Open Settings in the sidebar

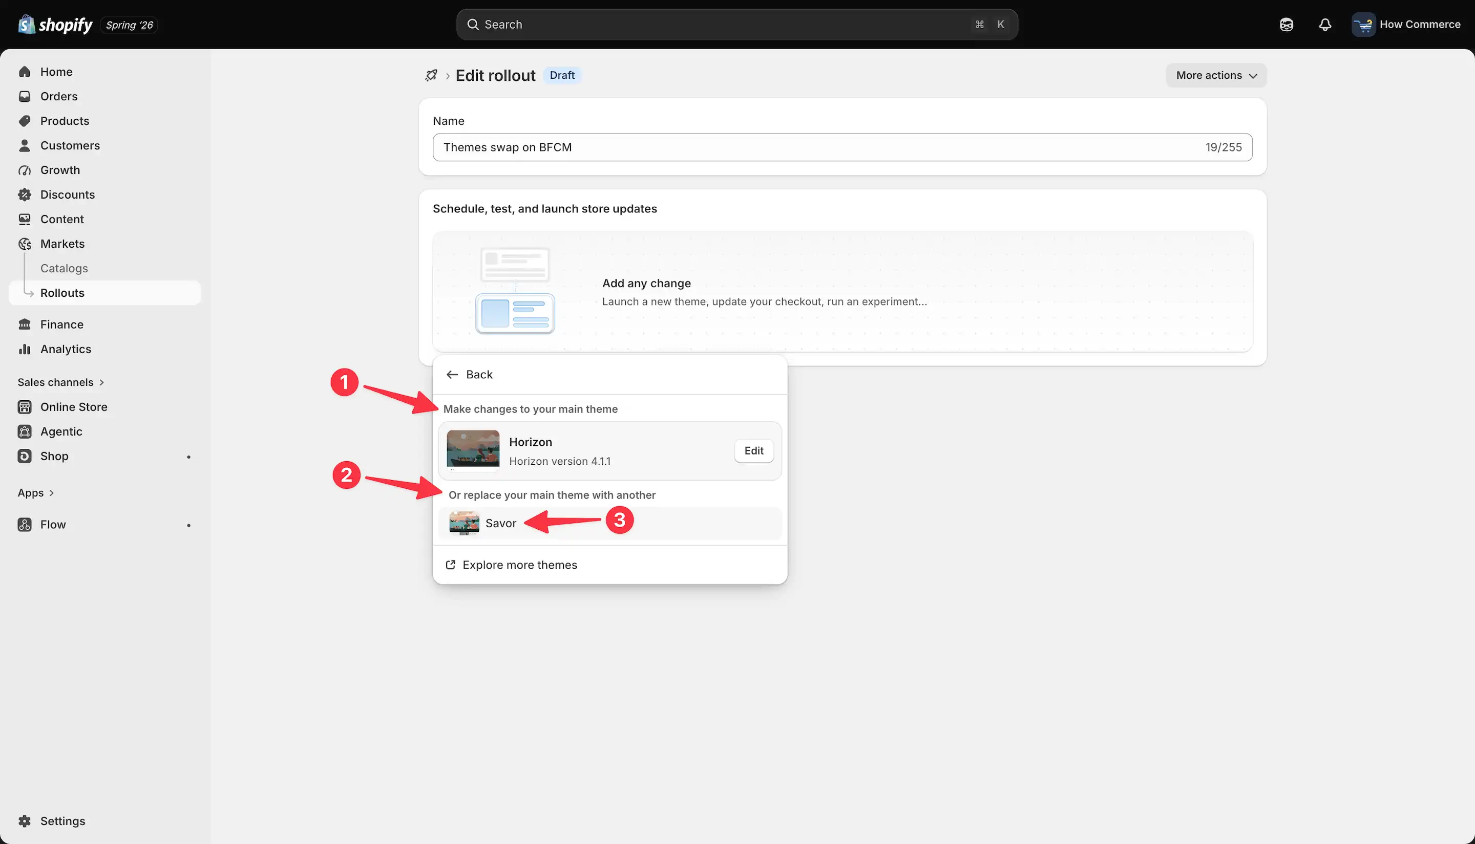[x=105, y=821]
